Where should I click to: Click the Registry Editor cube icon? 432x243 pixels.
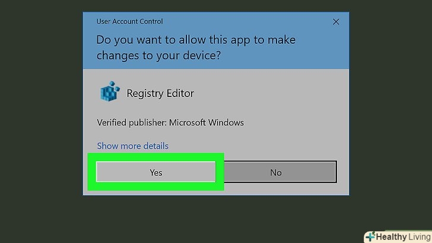coord(110,92)
